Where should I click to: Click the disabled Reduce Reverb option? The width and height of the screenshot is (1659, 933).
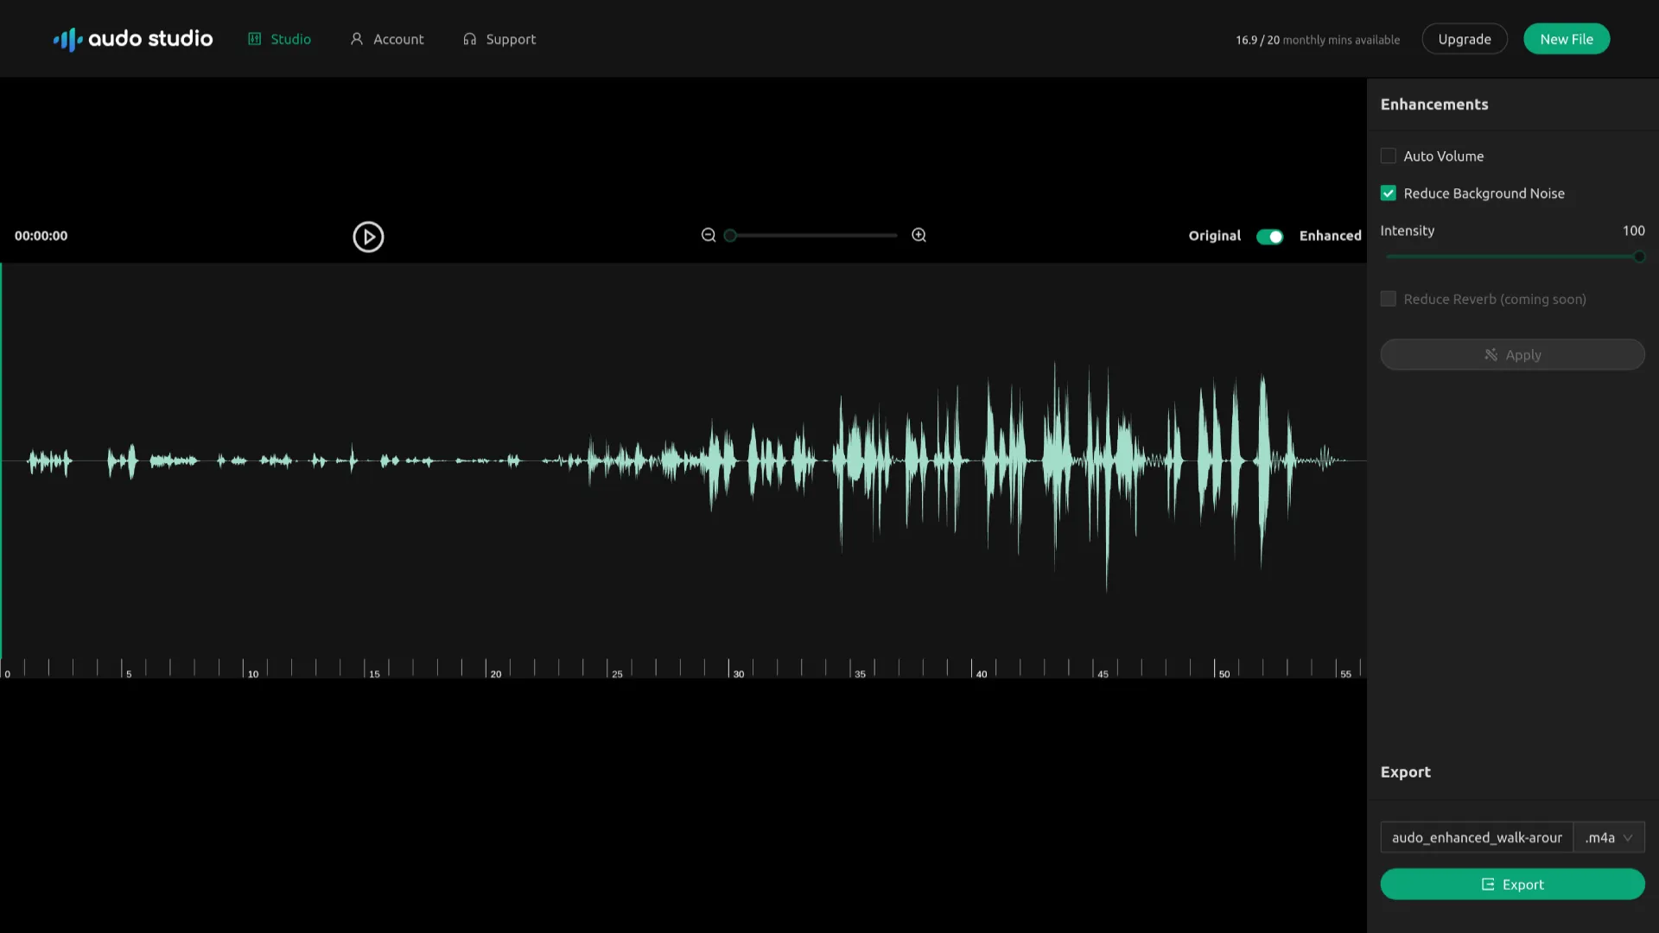(1389, 298)
